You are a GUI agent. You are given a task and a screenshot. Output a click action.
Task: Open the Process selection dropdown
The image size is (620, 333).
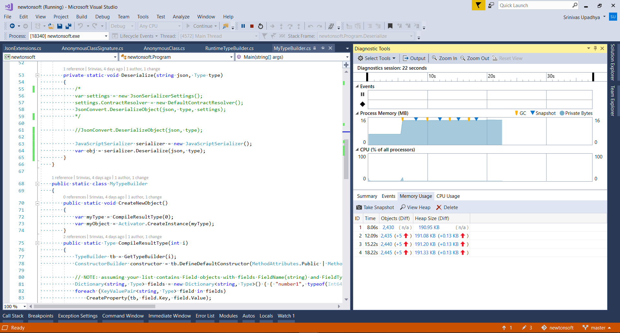[x=106, y=36]
